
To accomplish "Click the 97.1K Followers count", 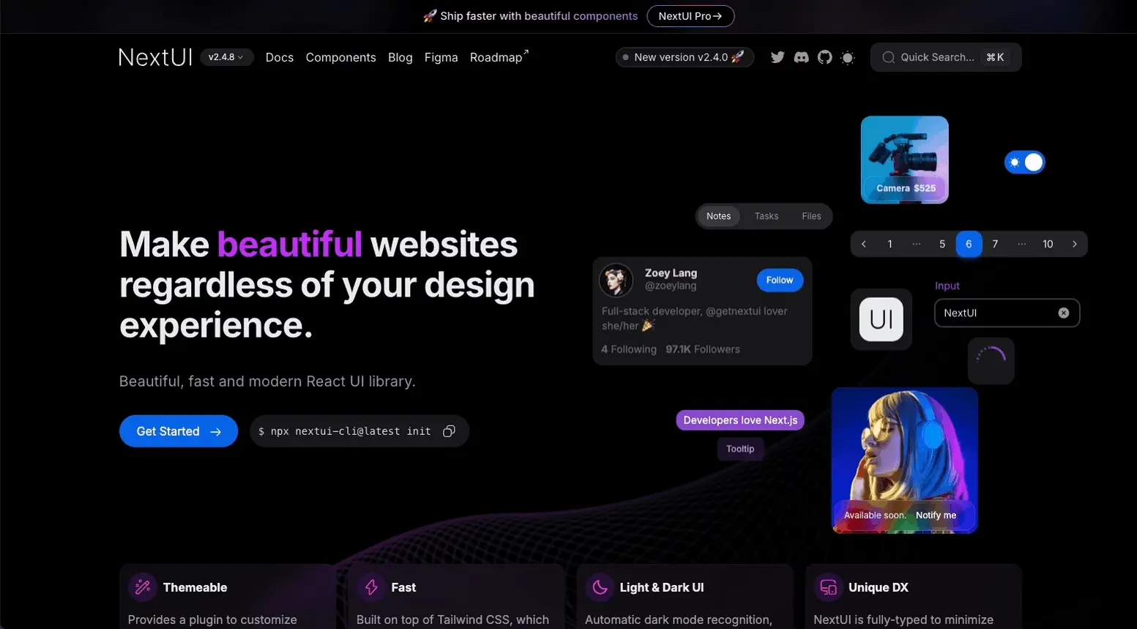I will pos(703,349).
